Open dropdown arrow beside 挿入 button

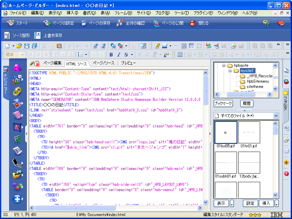pos(276,203)
